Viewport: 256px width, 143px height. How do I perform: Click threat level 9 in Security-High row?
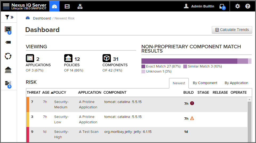(x=32, y=132)
